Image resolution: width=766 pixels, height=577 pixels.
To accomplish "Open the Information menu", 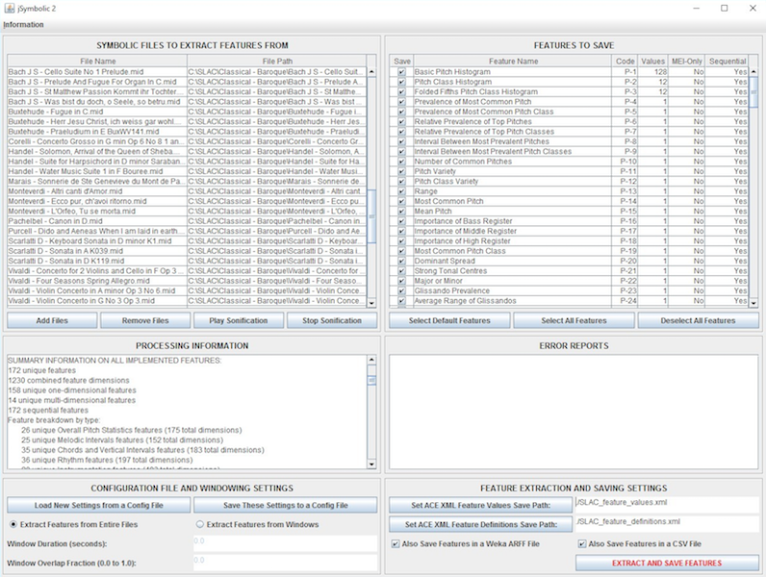I will (23, 24).
